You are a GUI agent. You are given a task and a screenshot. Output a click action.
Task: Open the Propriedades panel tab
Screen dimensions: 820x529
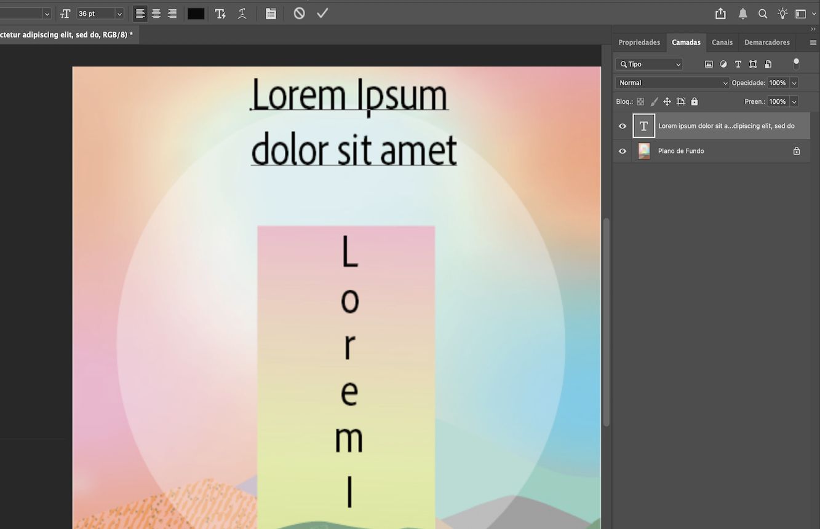[639, 42]
